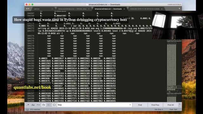The height and width of the screenshot is (114, 203).
Task: Open the find history dropdown arrow
Action: [130, 105]
